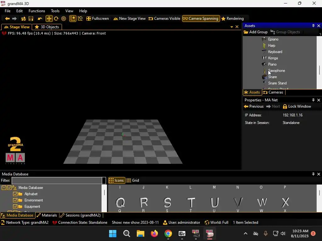Uncheck the Equipment folder checkbox

coord(15,206)
